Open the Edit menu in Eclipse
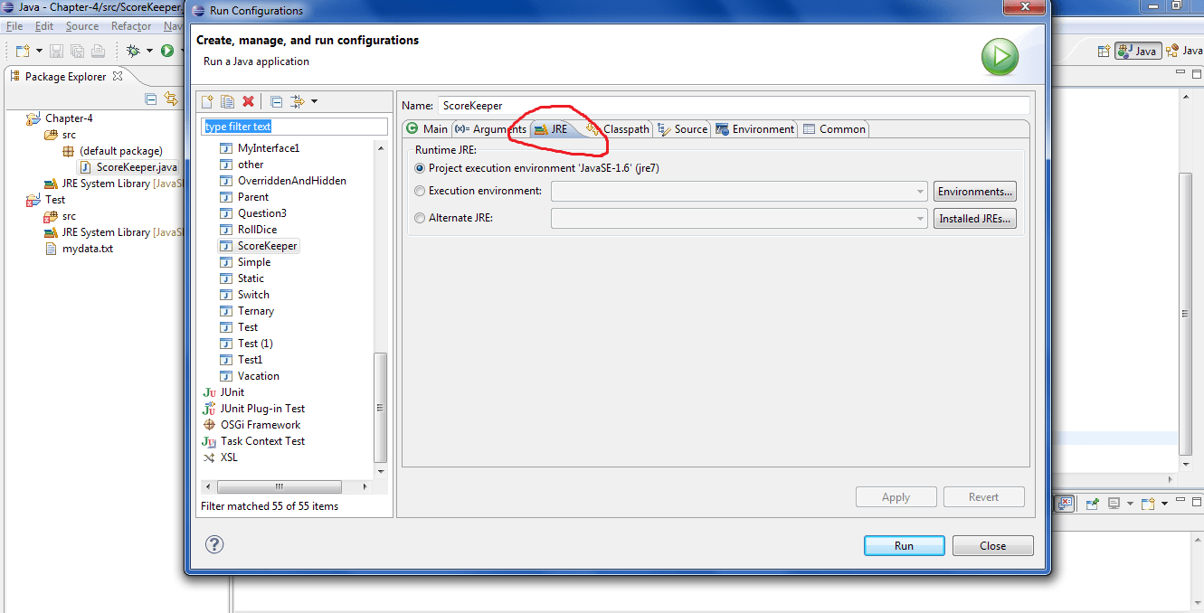Viewport: 1204px width, 613px height. (44, 26)
